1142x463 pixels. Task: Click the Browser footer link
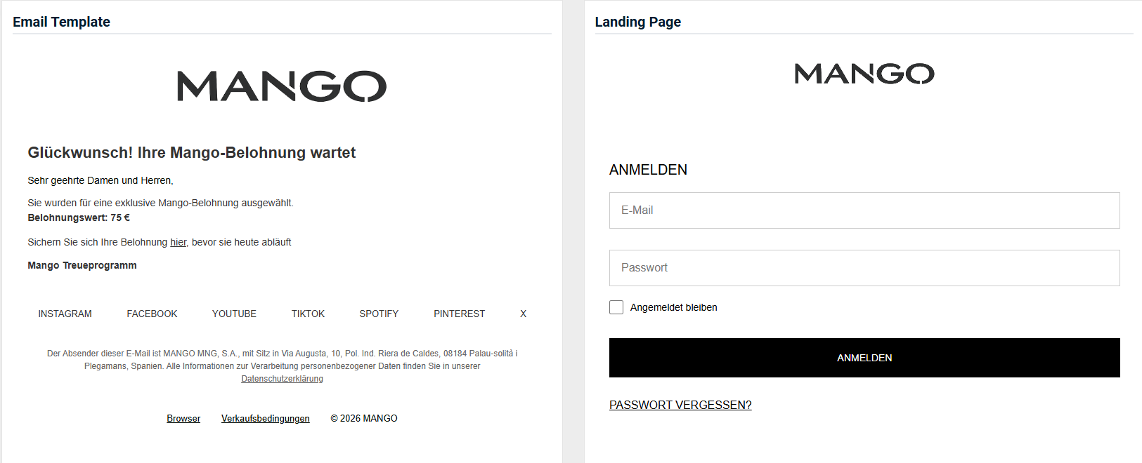point(183,418)
